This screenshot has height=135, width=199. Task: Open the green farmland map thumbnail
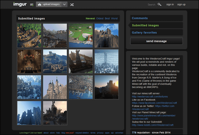click(81, 35)
